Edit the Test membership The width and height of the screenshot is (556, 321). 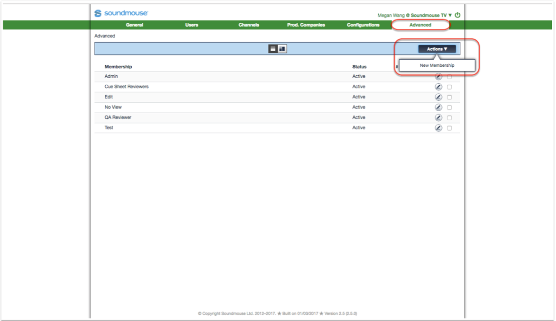click(438, 128)
